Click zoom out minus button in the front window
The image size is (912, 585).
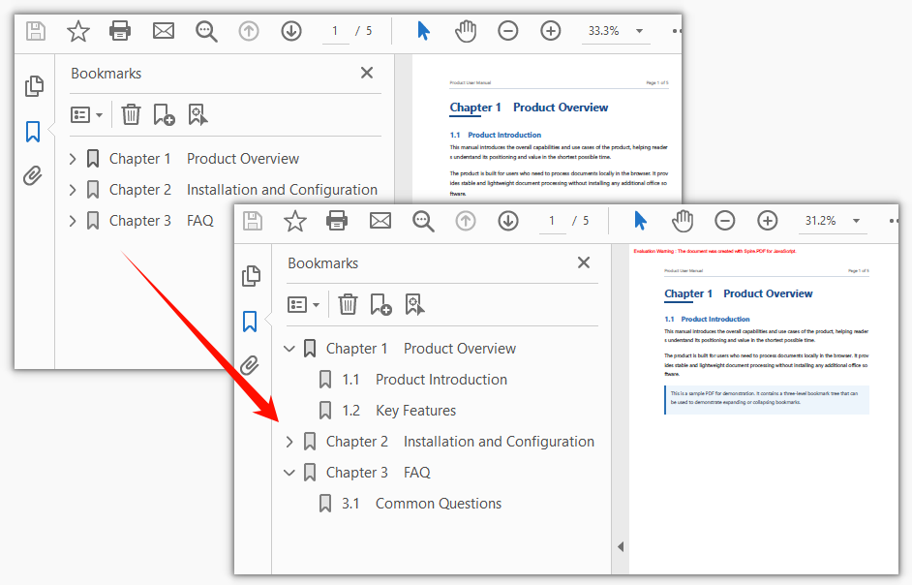pos(725,221)
